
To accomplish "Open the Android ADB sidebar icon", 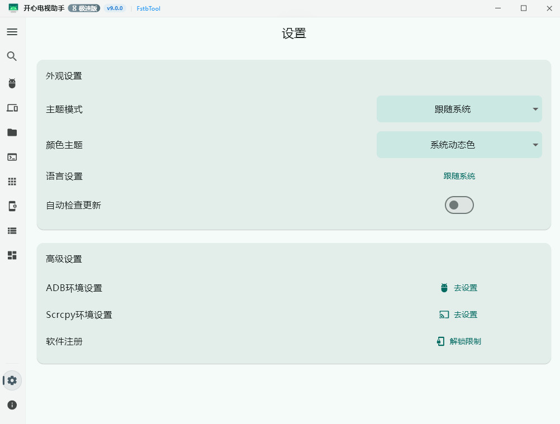I will coord(12,83).
